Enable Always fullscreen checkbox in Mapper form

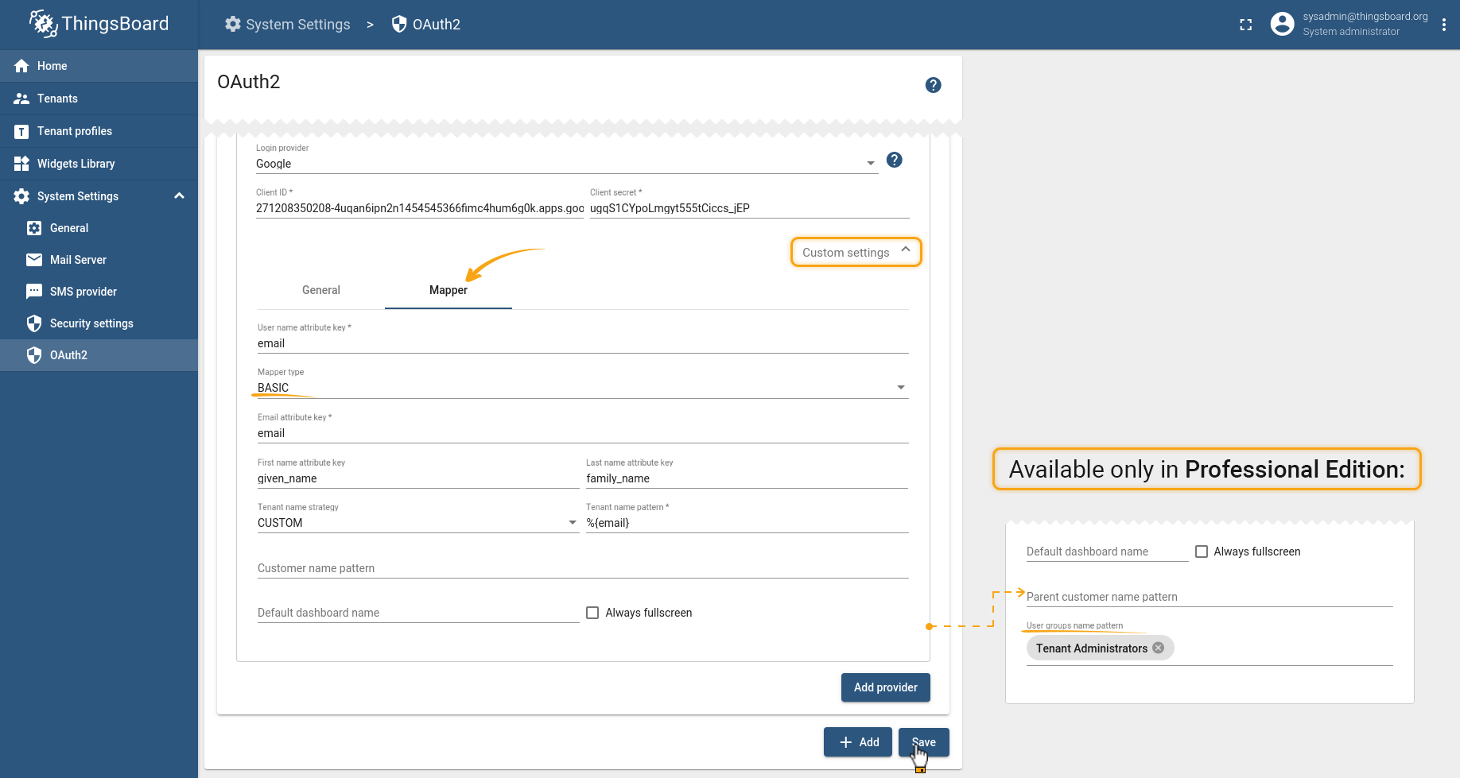[592, 613]
